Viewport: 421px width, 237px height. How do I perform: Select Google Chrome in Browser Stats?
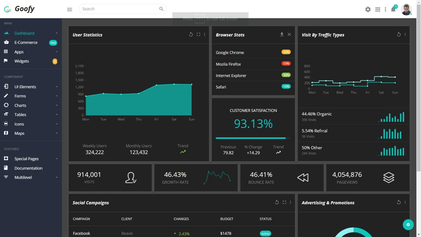(x=230, y=52)
